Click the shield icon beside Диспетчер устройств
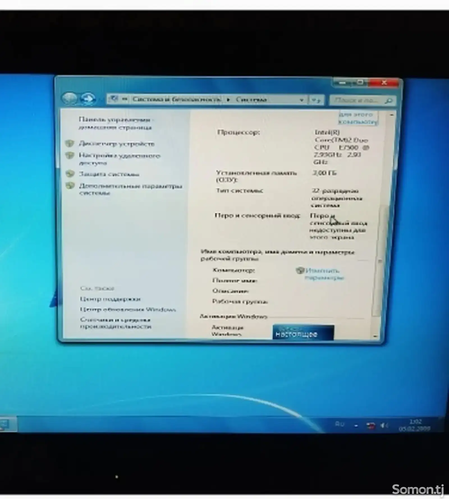449x499 pixels. tap(70, 144)
